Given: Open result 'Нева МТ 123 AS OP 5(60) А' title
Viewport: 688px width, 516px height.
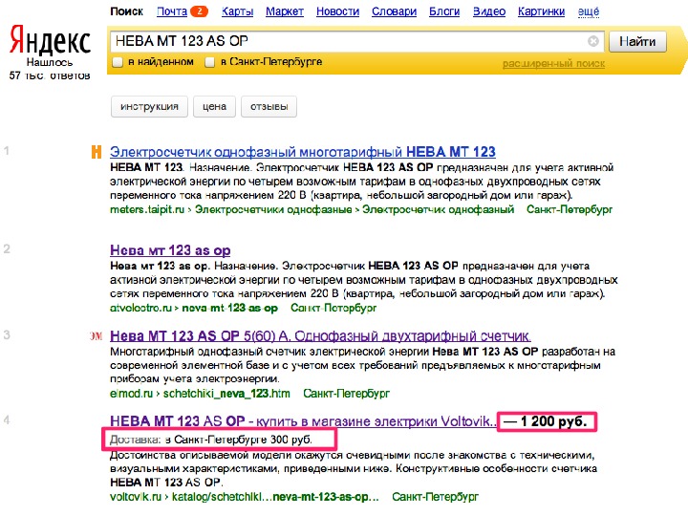Looking at the screenshot, I should click(x=320, y=336).
